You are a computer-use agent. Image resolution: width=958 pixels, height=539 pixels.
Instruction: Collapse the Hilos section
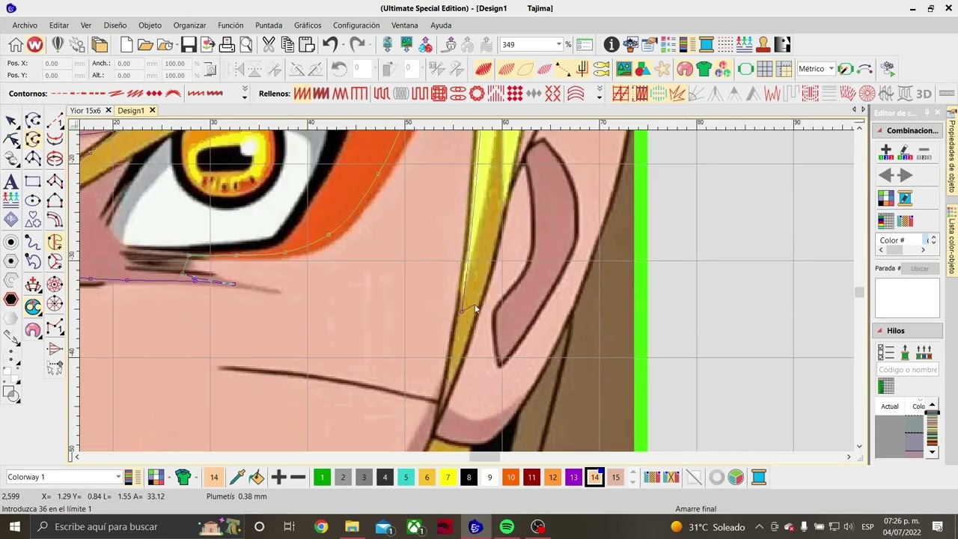coord(879,330)
